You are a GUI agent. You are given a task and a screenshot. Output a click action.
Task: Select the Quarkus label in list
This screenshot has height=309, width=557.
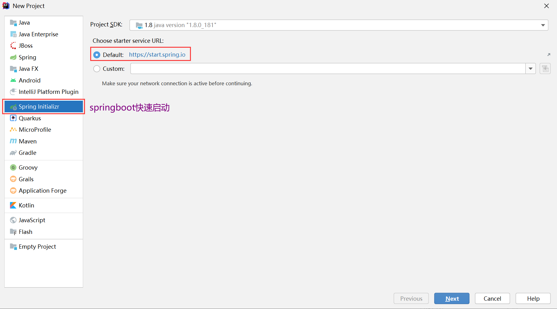[30, 118]
